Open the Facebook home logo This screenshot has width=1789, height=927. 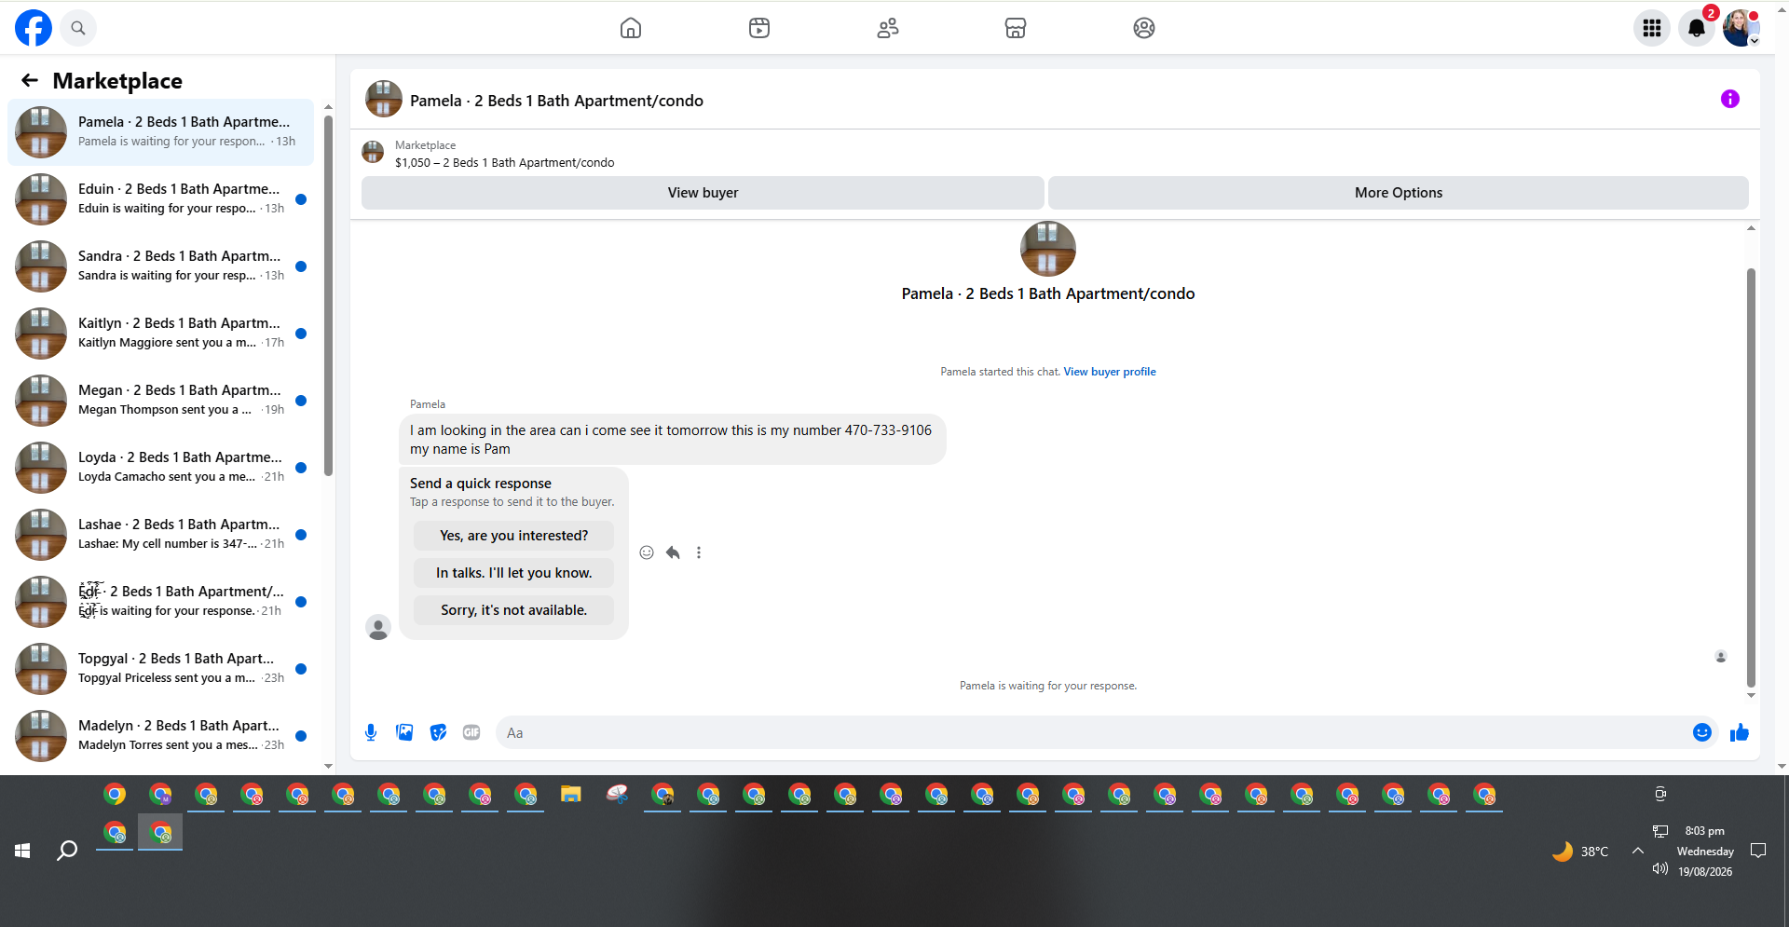[34, 28]
